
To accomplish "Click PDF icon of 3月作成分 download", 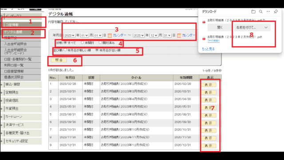I will pyautogui.click(x=204, y=22).
